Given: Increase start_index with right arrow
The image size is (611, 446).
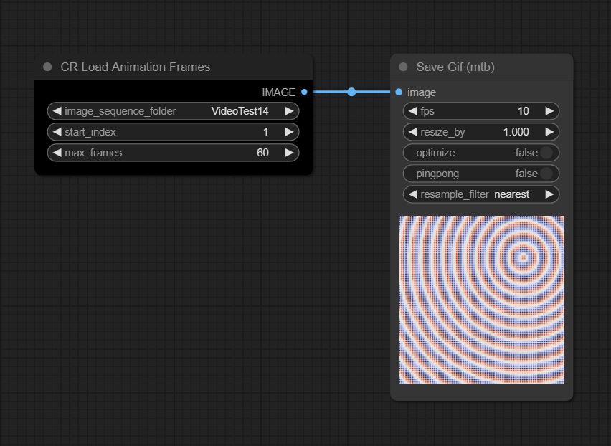Looking at the screenshot, I should 289,132.
